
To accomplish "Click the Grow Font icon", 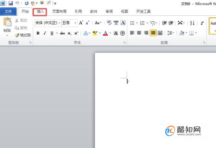I will (81, 23).
